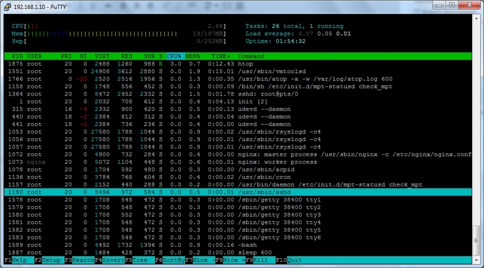
Task: Select the nginx worker process row
Action: click(236, 162)
